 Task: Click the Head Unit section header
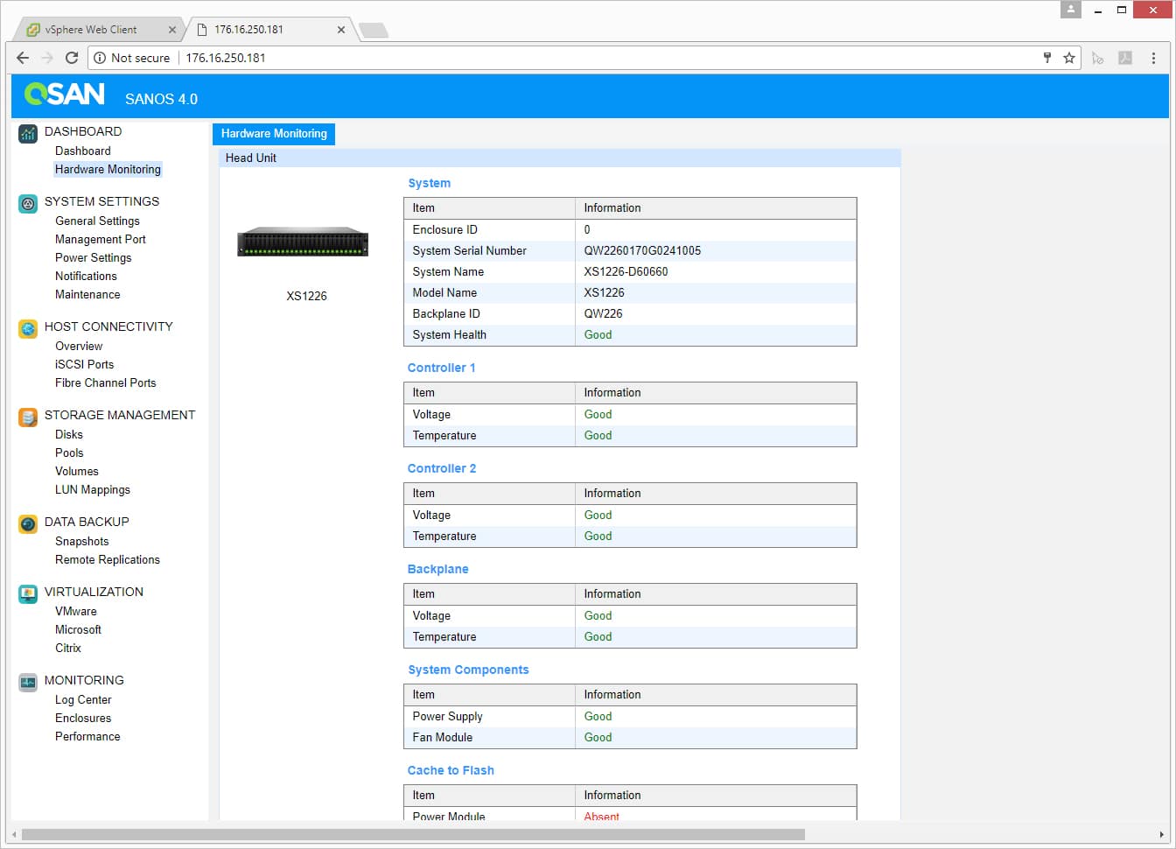tap(559, 158)
